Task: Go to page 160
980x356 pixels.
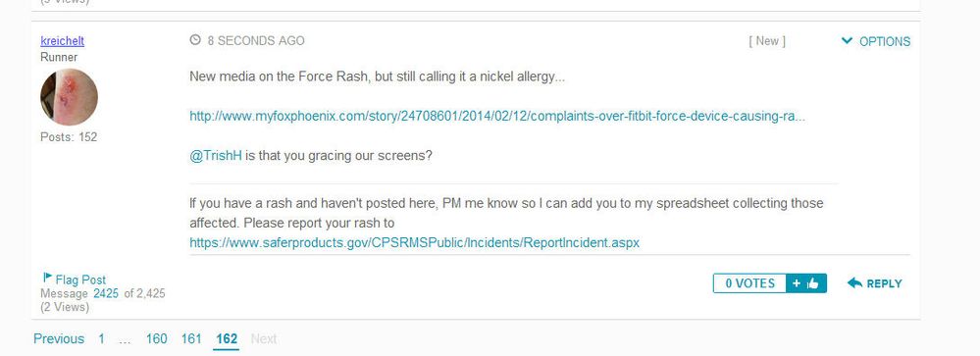Action: pos(156,338)
